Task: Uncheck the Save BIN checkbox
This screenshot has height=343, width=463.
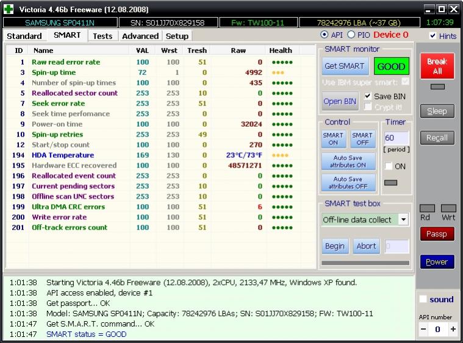Action: click(367, 96)
